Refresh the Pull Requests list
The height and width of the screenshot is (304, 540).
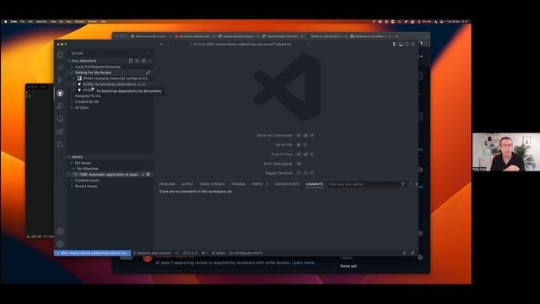[x=138, y=61]
